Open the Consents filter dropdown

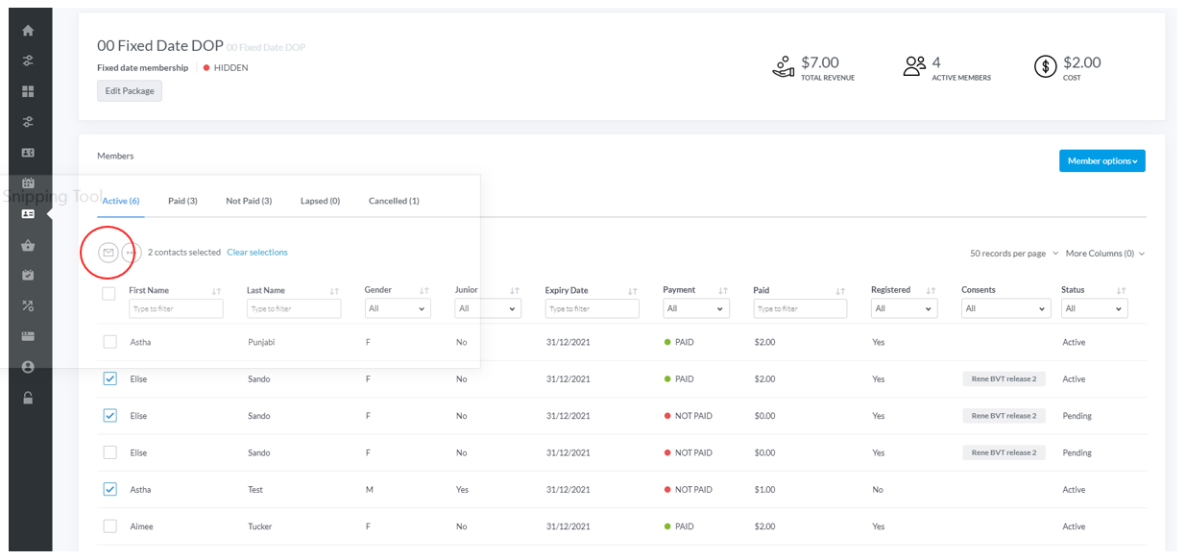tap(1004, 308)
